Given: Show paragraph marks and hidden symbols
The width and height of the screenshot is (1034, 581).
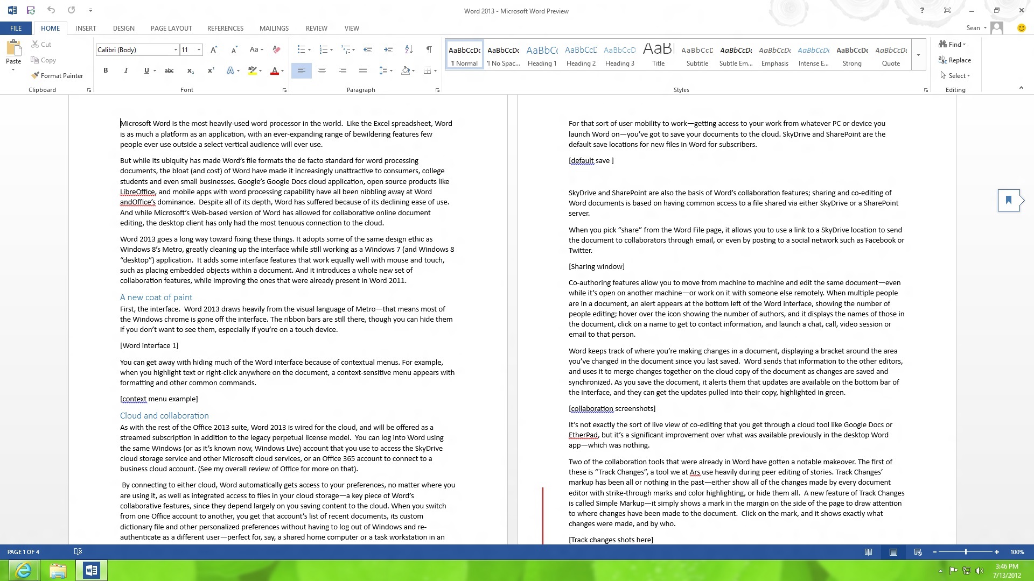Looking at the screenshot, I should (429, 49).
